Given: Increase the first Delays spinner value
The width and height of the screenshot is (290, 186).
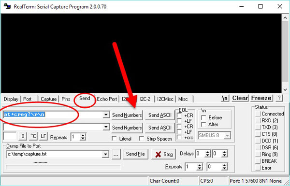Looking at the screenshot, I should [207, 152].
